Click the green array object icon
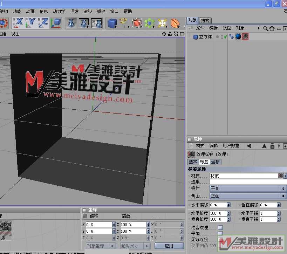Image resolution: width=287 pixels, height=254 pixels. [x=150, y=23]
